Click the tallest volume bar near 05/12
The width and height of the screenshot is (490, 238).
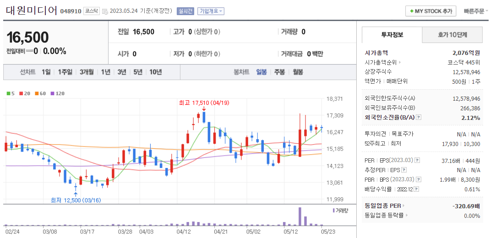(300, 216)
